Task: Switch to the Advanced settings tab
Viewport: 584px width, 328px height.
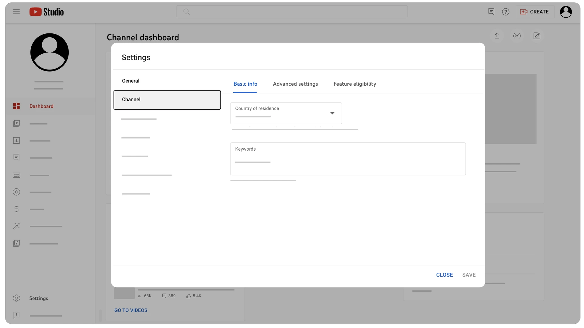Action: click(295, 84)
